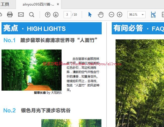The width and height of the screenshot is (164, 127).
Task: Click the print icon in toolbar
Action: point(10,15)
